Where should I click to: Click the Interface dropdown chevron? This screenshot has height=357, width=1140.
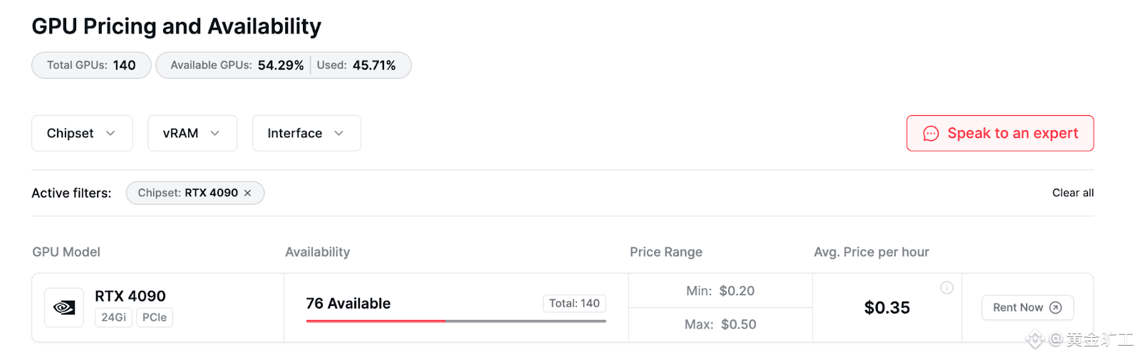[x=339, y=133]
